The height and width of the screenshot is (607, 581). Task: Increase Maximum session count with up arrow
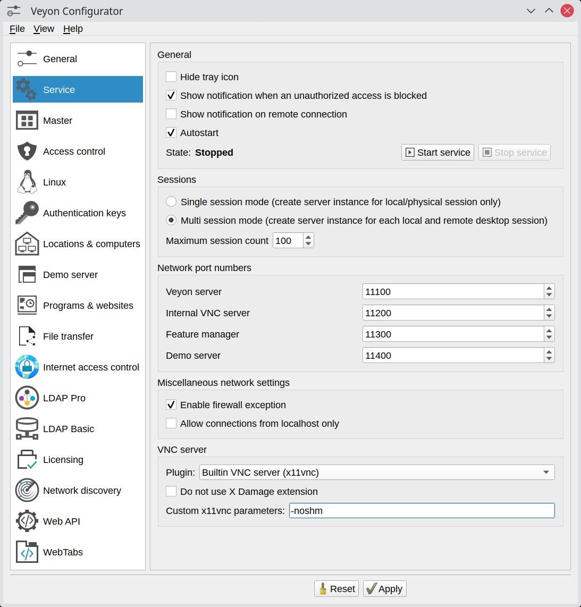coord(308,237)
